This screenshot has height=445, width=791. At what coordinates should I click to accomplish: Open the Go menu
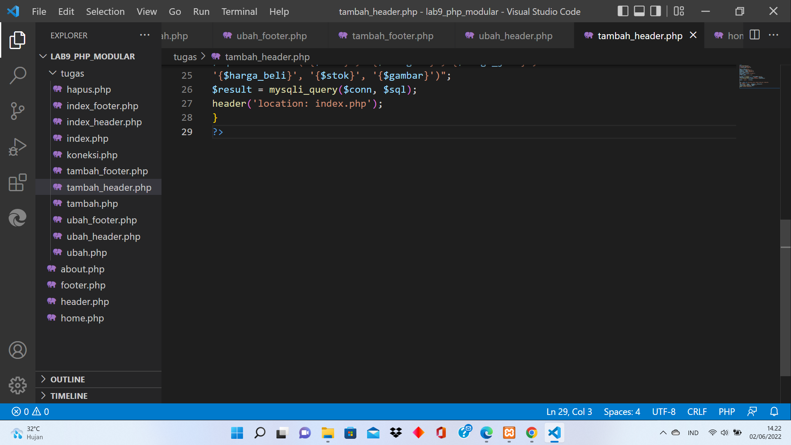pos(175,12)
